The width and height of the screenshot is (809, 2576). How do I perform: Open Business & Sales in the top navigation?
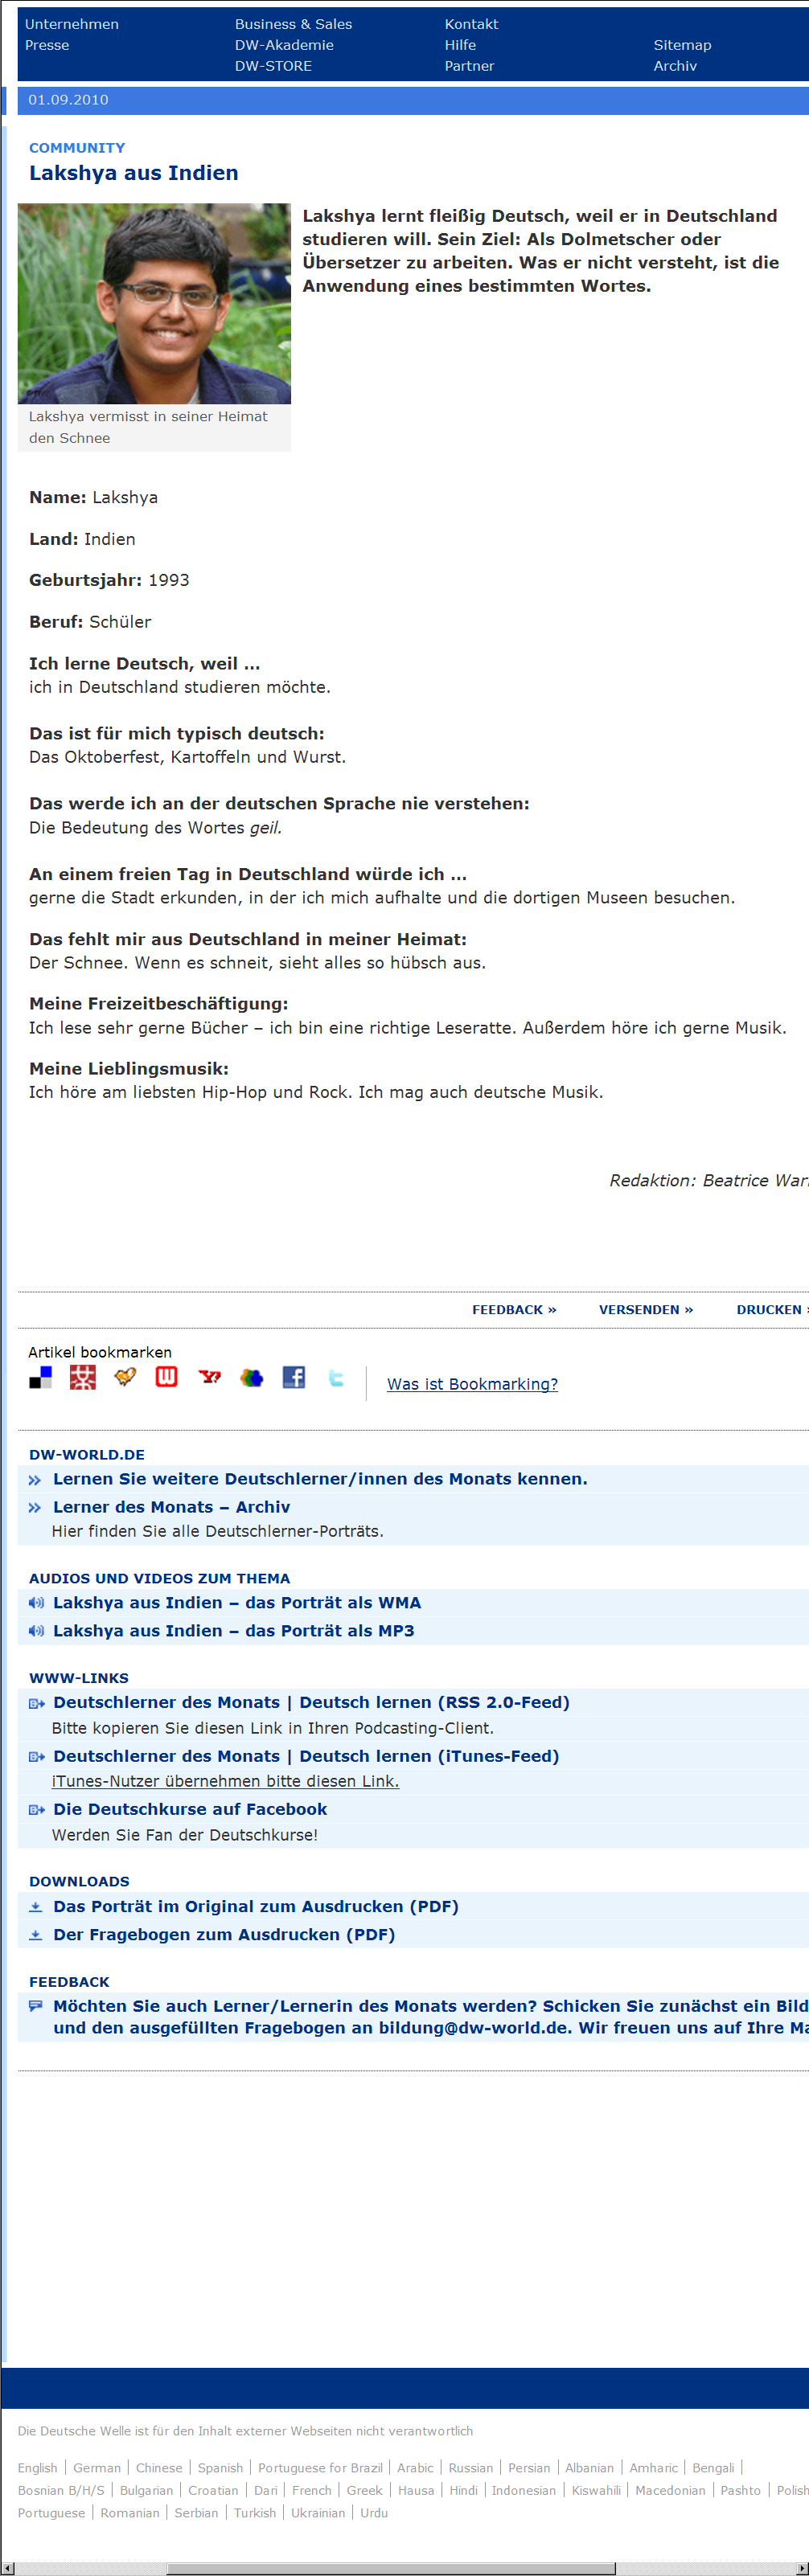click(293, 24)
